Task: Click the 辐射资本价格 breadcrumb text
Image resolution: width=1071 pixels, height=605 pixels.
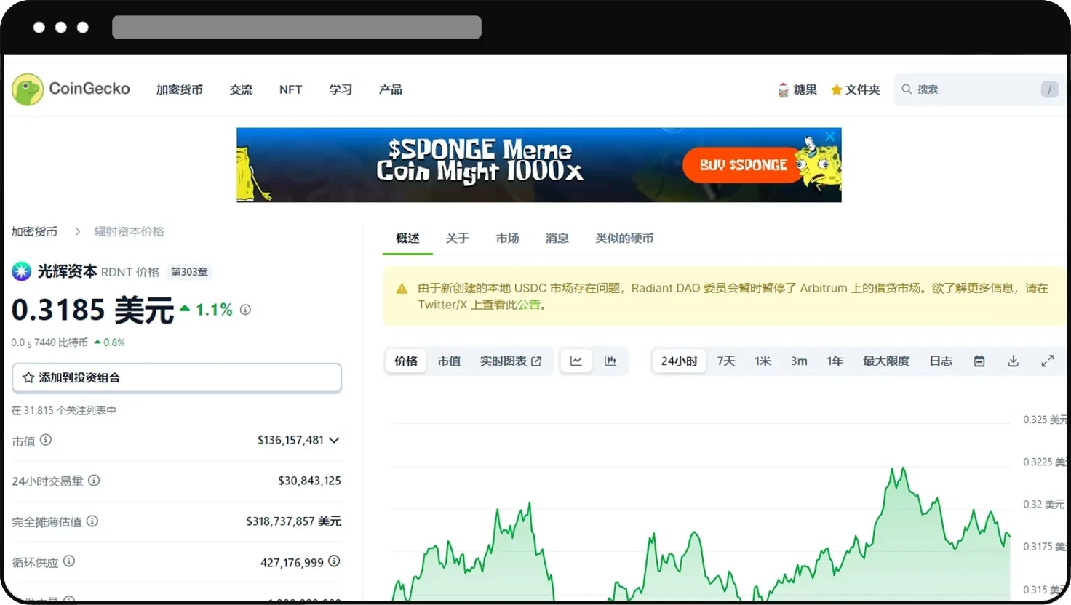Action: [x=129, y=231]
